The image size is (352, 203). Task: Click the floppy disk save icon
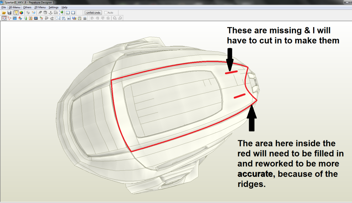click(9, 13)
